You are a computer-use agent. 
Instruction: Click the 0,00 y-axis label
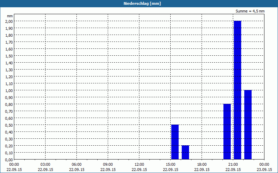click(9, 160)
